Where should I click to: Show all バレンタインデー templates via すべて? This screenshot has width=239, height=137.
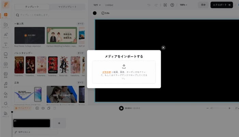pyautogui.click(x=81, y=53)
